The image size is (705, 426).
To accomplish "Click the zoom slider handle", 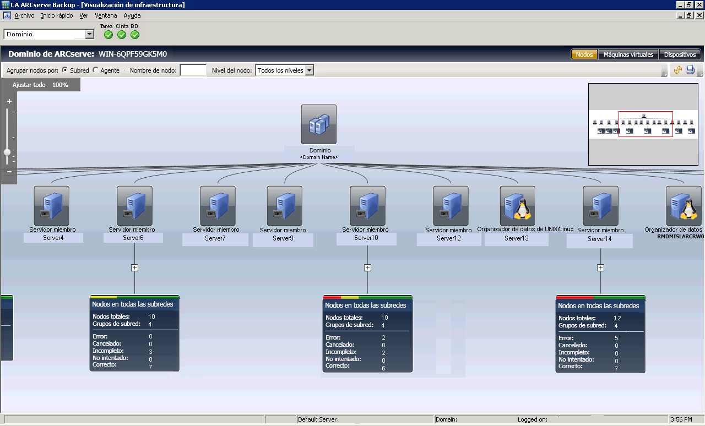I will 7,152.
